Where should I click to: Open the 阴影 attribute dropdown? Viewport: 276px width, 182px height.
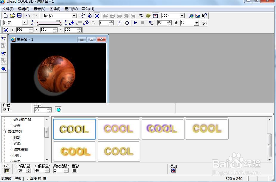pyautogui.click(x=25, y=23)
